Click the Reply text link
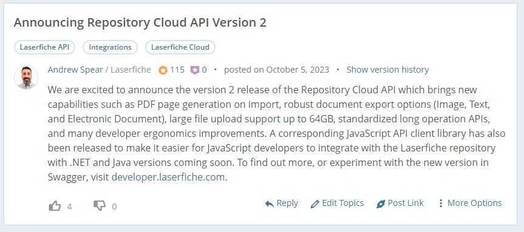 click(x=287, y=203)
